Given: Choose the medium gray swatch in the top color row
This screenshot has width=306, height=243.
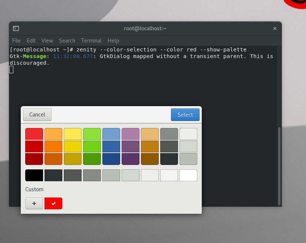Looking at the screenshot, I should pos(169,134).
